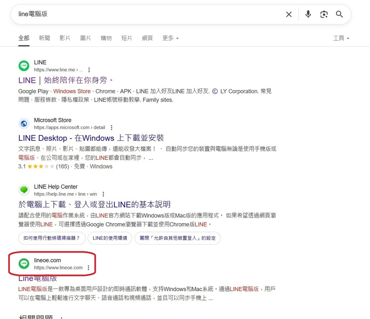Click the lineoe.com site name
Image resolution: width=370 pixels, height=319 pixels.
[x=47, y=260]
